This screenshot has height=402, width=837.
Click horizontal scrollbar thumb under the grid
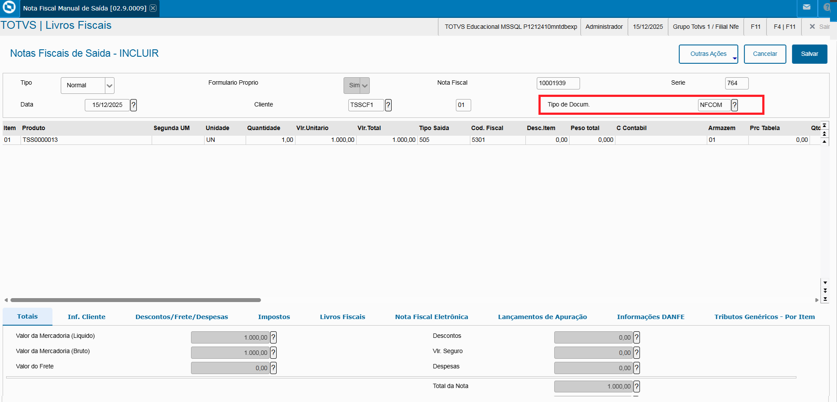[135, 300]
